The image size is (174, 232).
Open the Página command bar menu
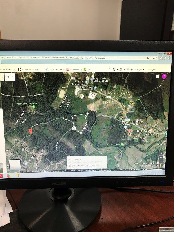click(140, 70)
